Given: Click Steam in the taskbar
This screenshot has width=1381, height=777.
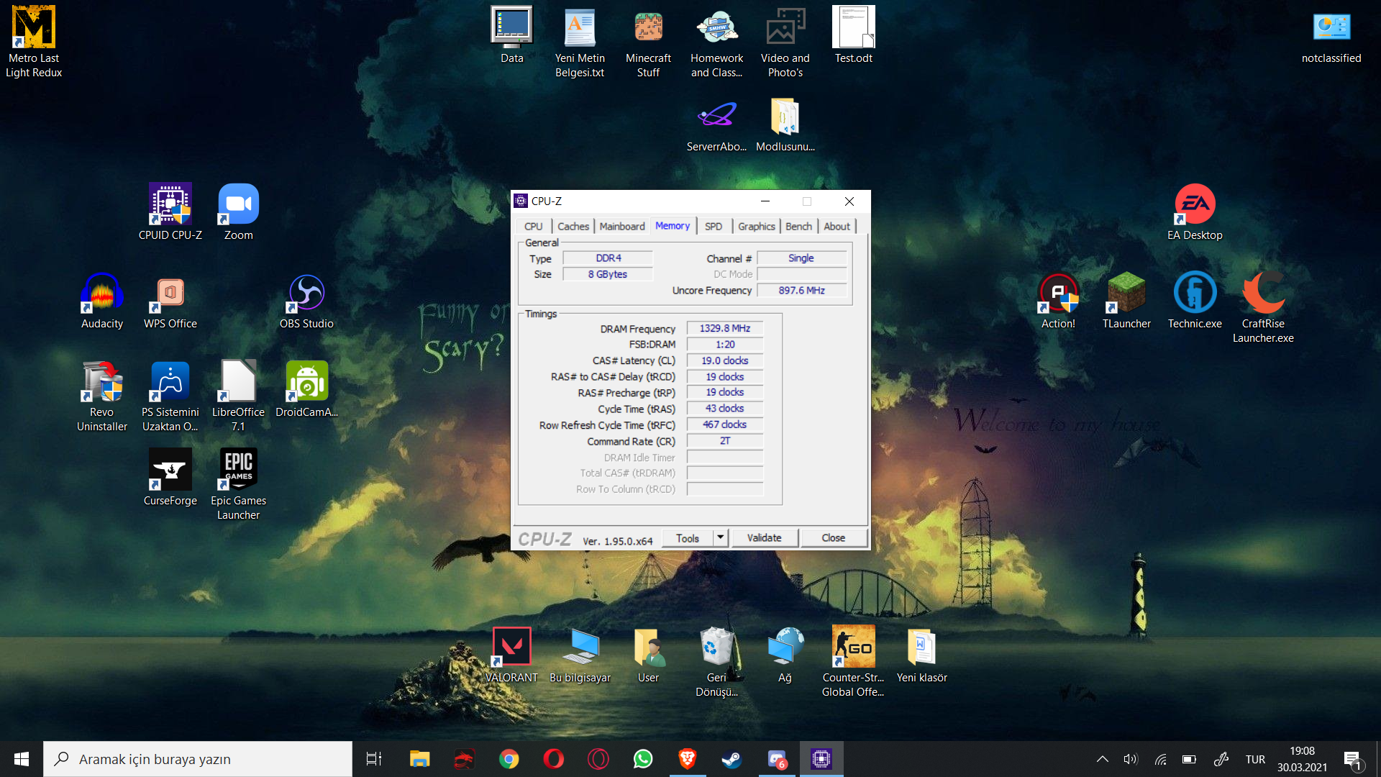Looking at the screenshot, I should pos(731,759).
